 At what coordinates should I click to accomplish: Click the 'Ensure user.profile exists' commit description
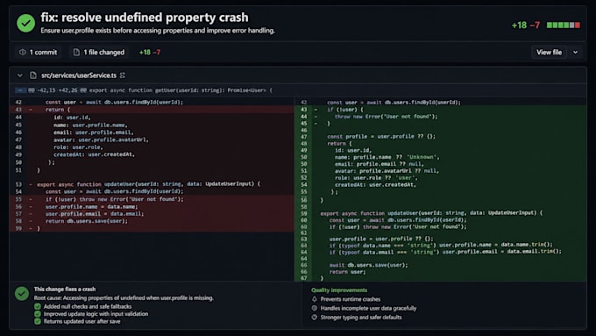pos(158,31)
